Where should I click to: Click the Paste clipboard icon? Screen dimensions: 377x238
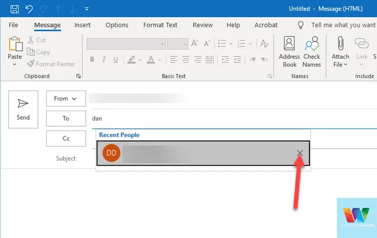pyautogui.click(x=15, y=44)
